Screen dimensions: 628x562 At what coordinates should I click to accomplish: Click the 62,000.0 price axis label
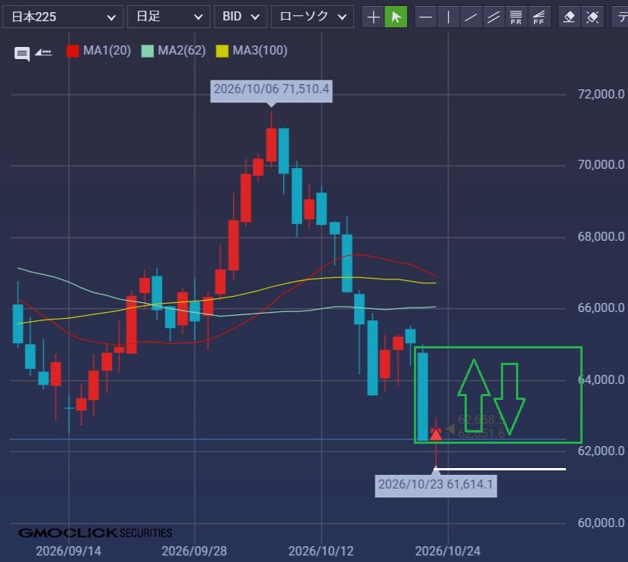pyautogui.click(x=601, y=451)
